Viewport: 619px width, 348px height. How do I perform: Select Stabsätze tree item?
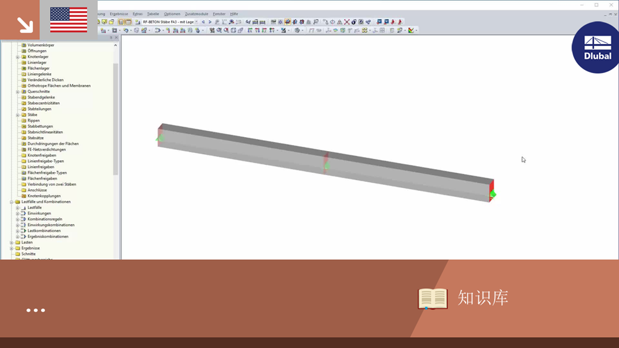tap(36, 138)
